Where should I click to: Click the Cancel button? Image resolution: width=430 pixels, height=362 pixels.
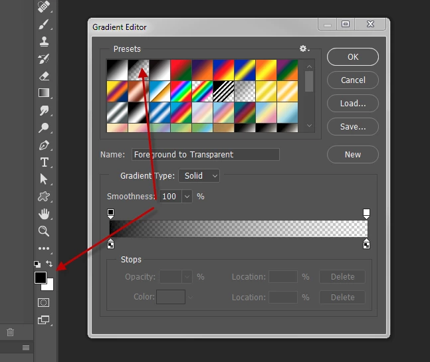[x=353, y=80]
